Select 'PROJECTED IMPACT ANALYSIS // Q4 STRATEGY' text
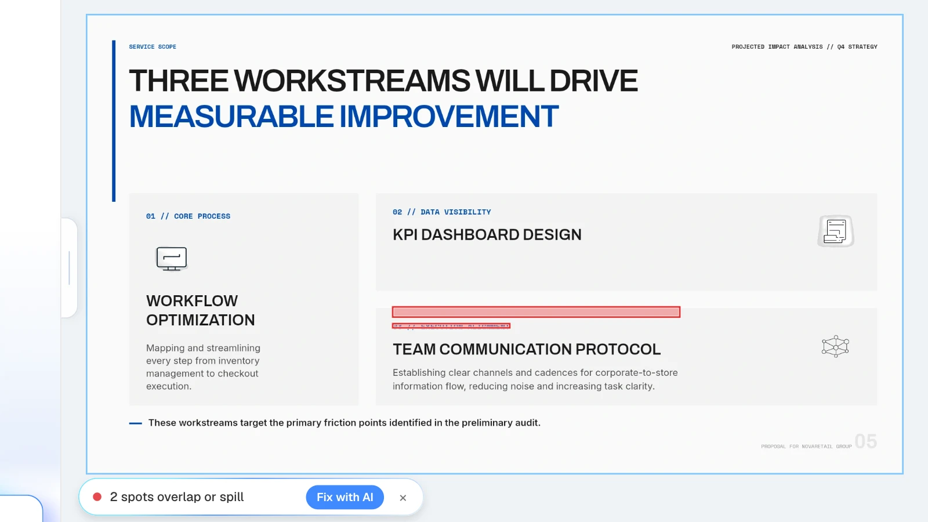The width and height of the screenshot is (928, 522). pos(804,46)
